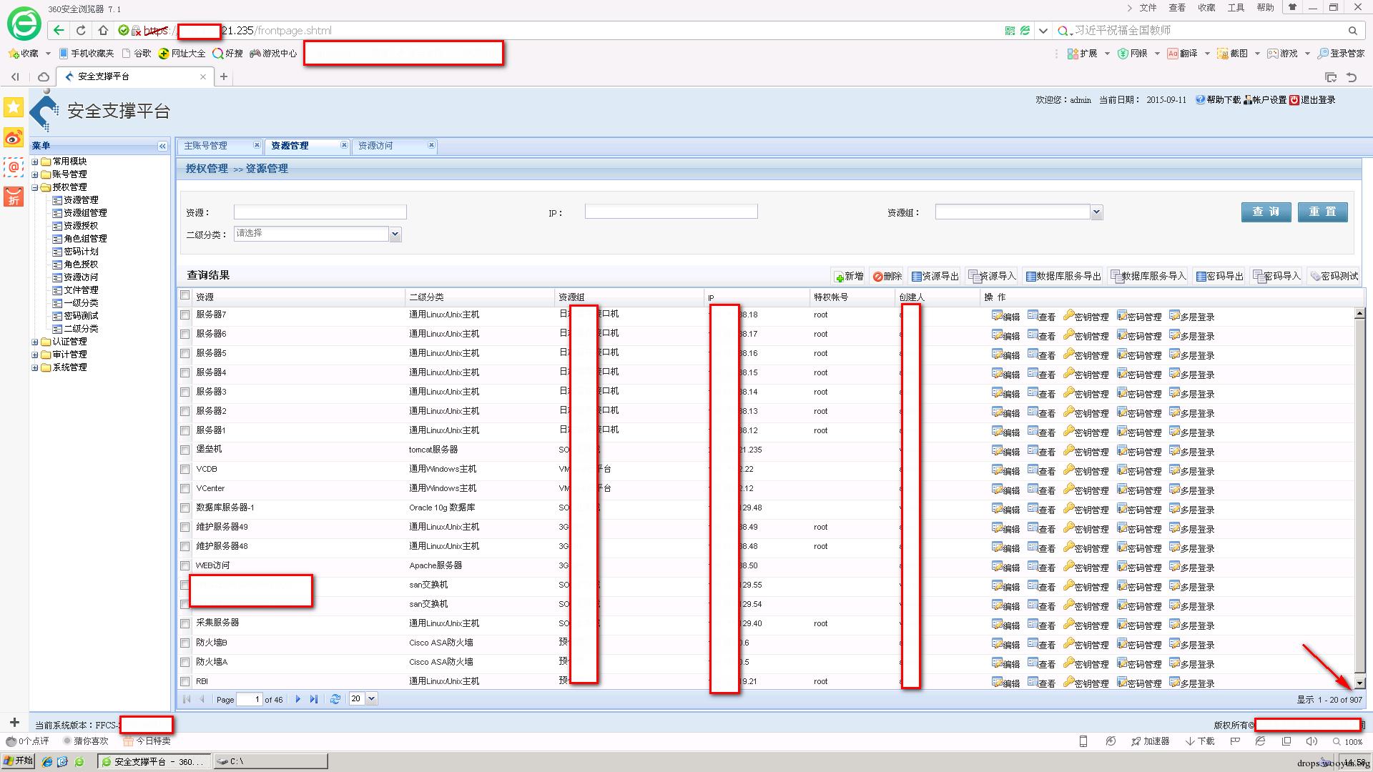
Task: Open the 资源组 dropdown arrow
Action: click(1096, 212)
